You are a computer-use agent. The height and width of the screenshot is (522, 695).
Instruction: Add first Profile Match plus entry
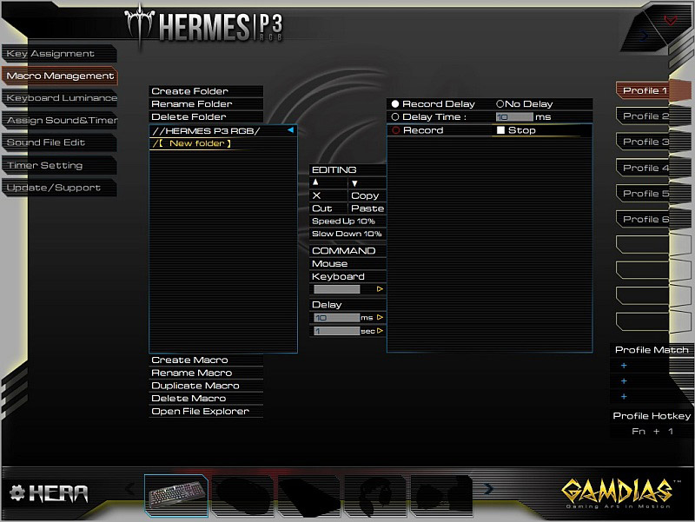click(624, 366)
